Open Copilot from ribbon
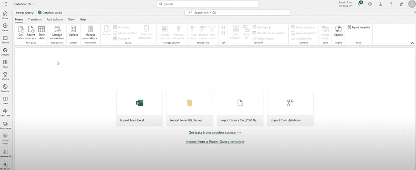The width and height of the screenshot is (416, 170). [x=338, y=31]
